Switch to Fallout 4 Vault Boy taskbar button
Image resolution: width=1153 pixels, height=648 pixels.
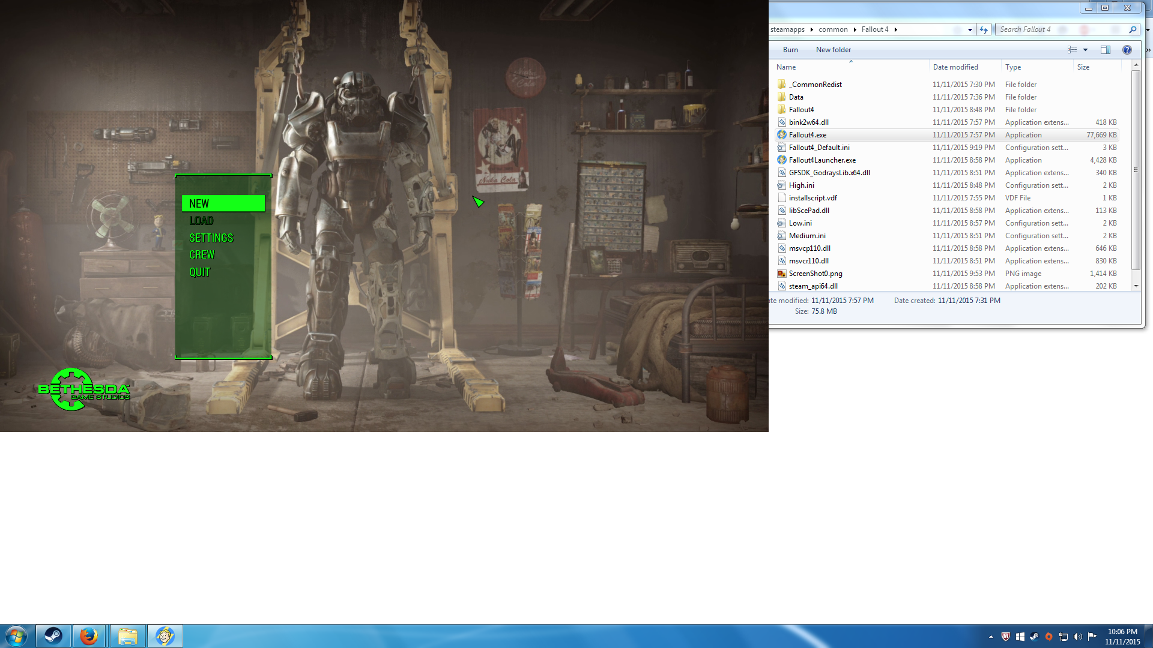click(x=165, y=636)
